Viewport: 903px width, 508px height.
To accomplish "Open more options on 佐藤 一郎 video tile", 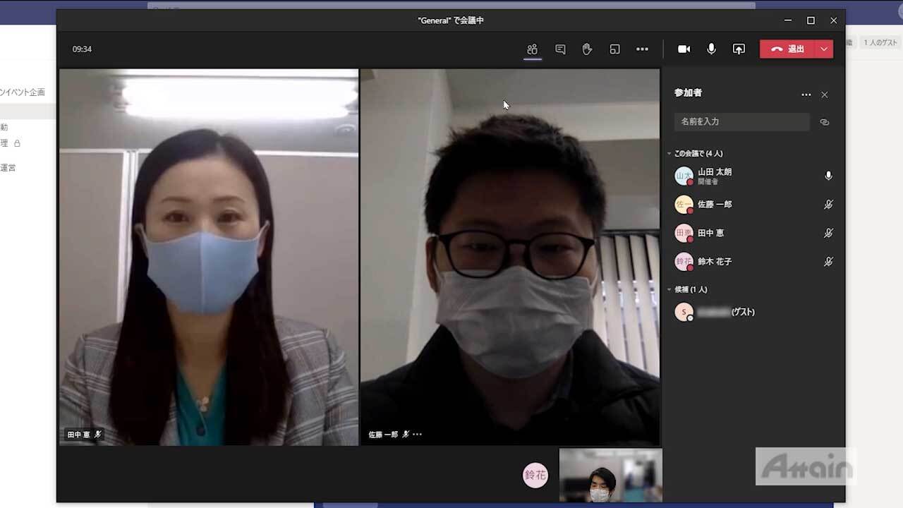I will tap(418, 435).
